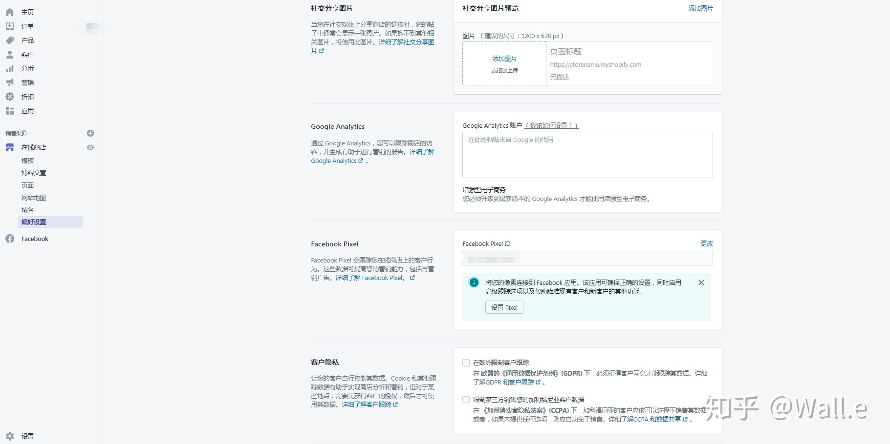Click the plus icon next to 销售渠道
The width and height of the screenshot is (890, 444).
point(90,133)
